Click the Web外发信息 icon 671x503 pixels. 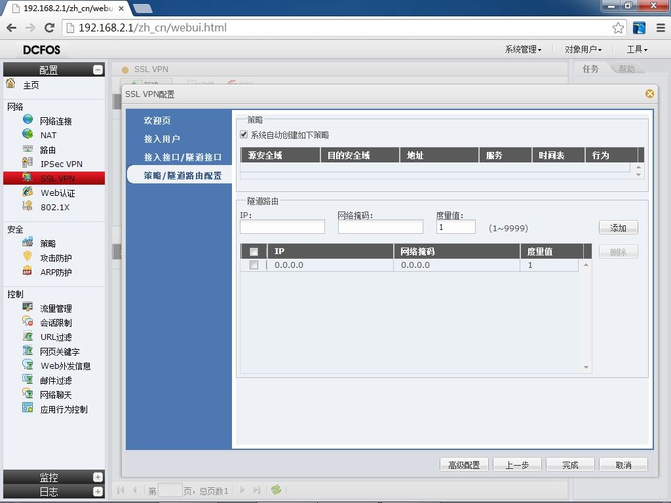point(28,365)
